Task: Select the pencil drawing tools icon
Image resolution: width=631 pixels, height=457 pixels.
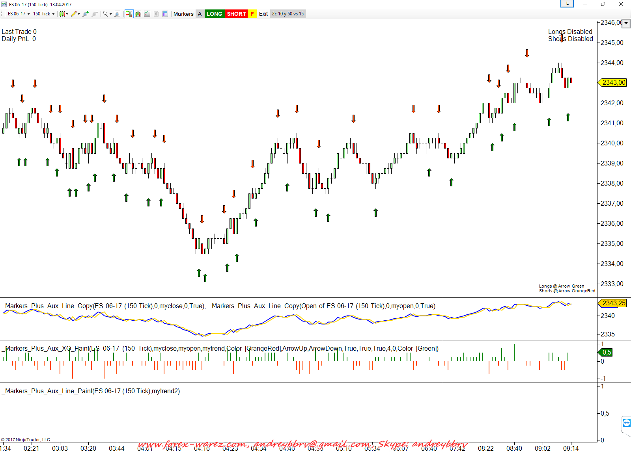Action: (x=74, y=14)
